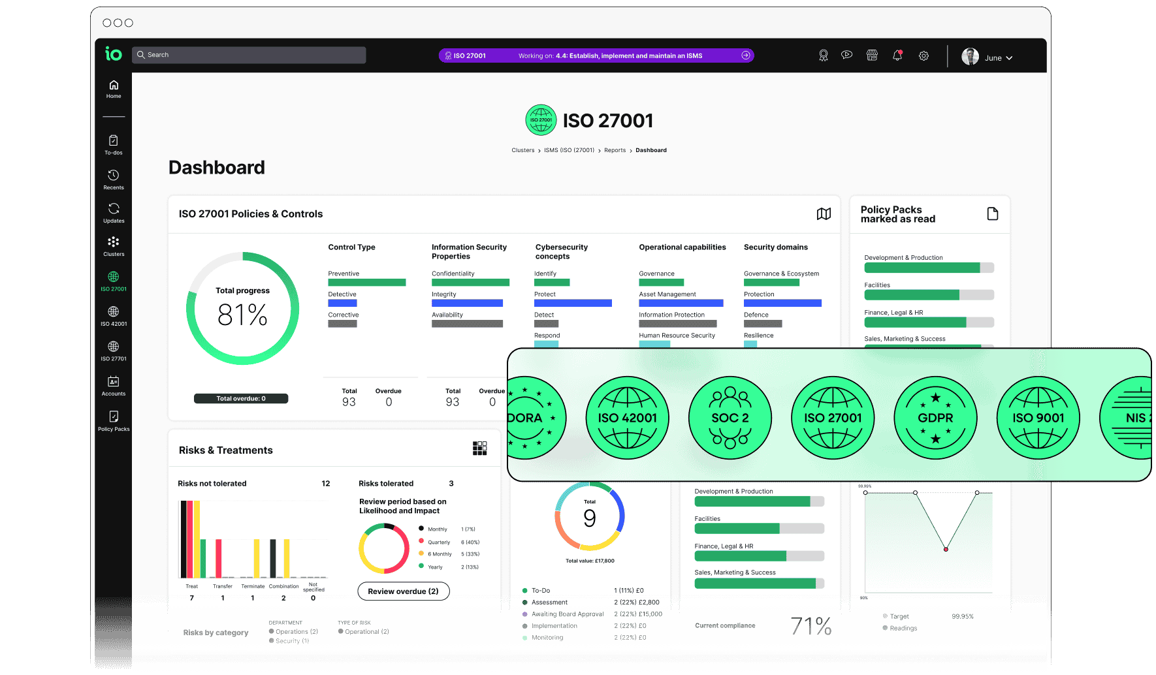Open the notifications bell
The image size is (1156, 675).
(897, 55)
